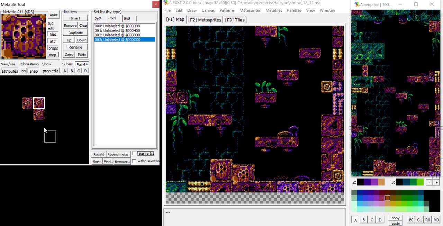Pick the tan color in palette 2
Image resolution: width=443 pixels, height=226 pixels.
(x=381, y=182)
